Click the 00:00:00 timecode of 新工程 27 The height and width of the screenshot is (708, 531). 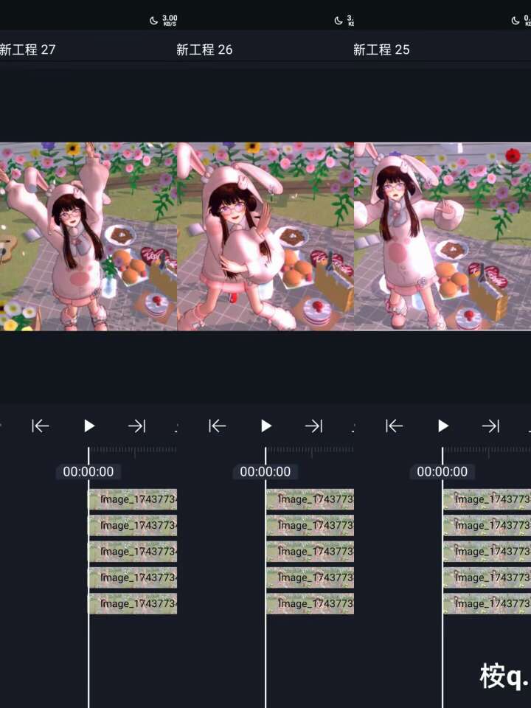tap(88, 472)
